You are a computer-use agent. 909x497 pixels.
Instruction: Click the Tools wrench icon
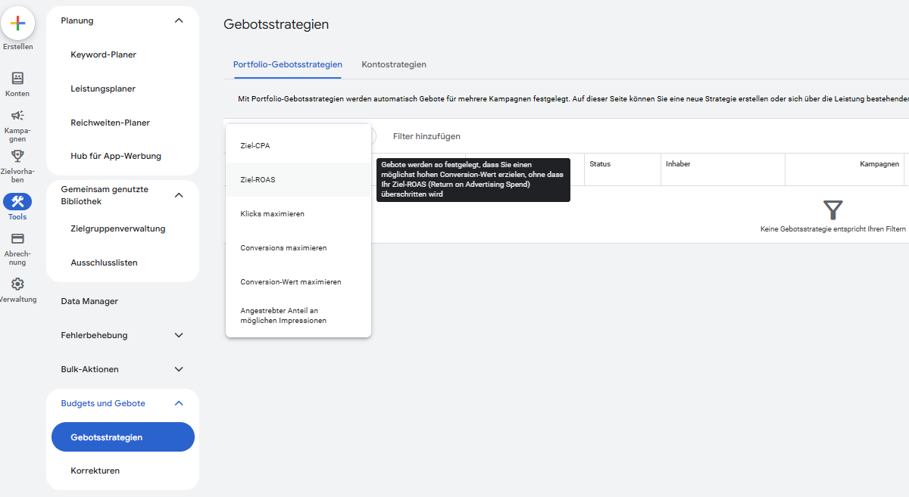(x=17, y=201)
